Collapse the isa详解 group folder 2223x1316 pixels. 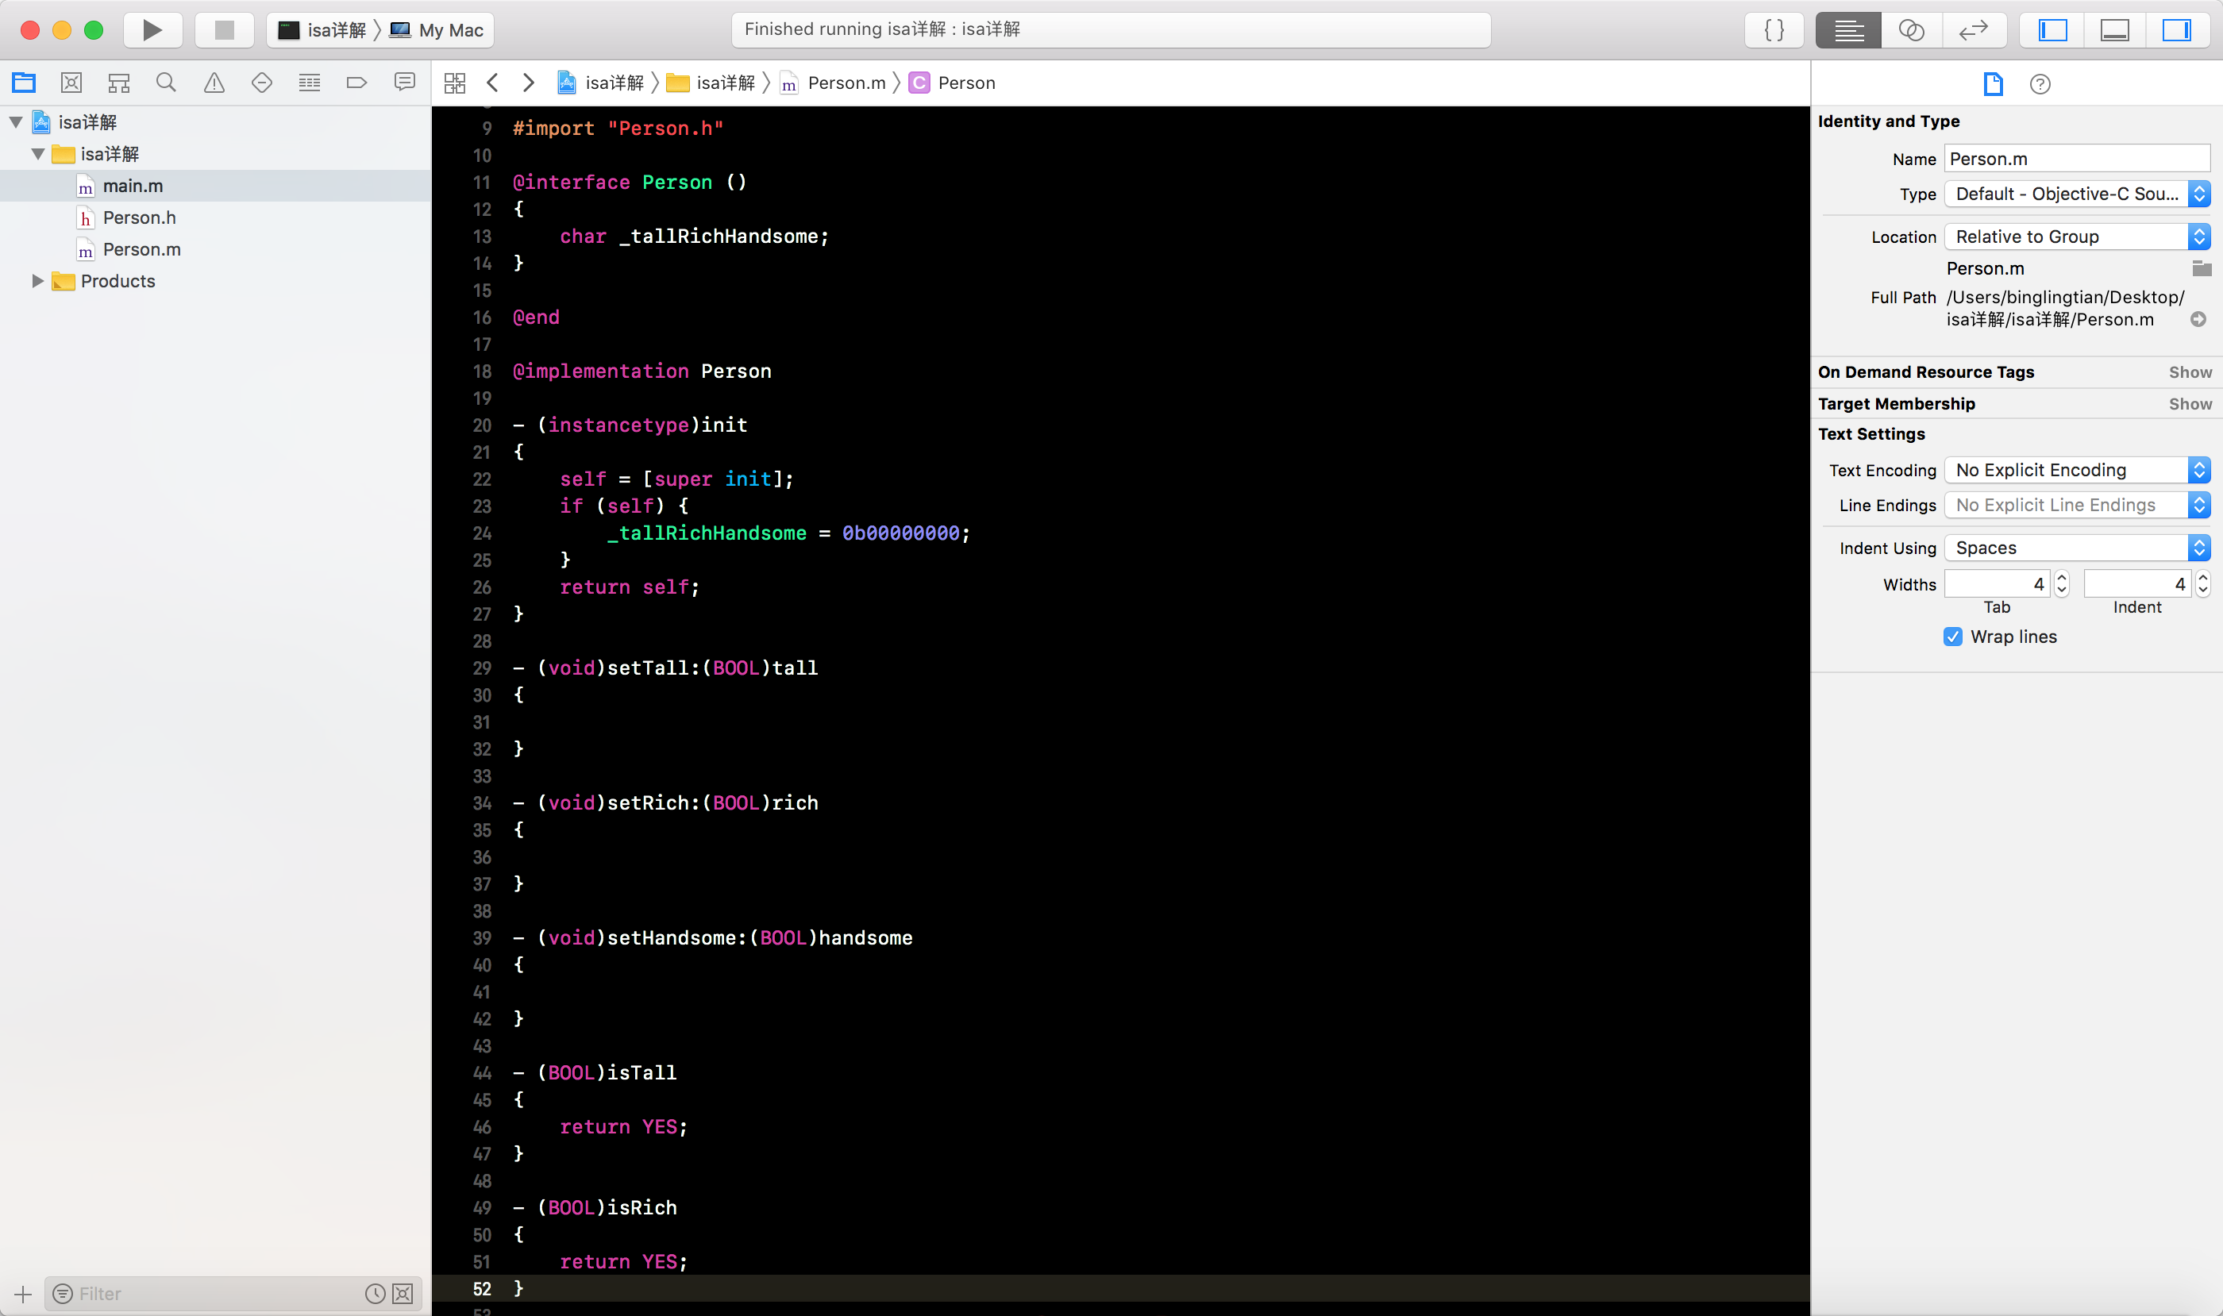click(x=38, y=154)
